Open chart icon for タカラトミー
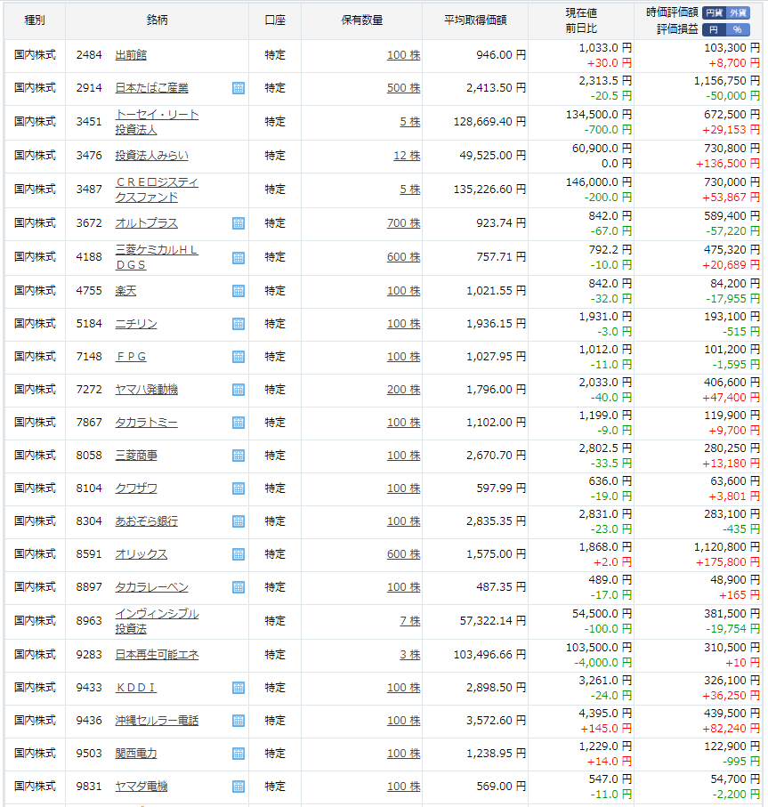This screenshot has height=807, width=768. coord(238,423)
